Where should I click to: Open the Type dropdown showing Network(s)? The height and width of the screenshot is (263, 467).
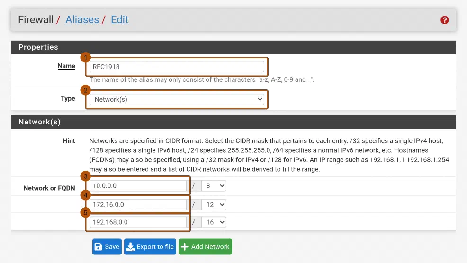[177, 99]
